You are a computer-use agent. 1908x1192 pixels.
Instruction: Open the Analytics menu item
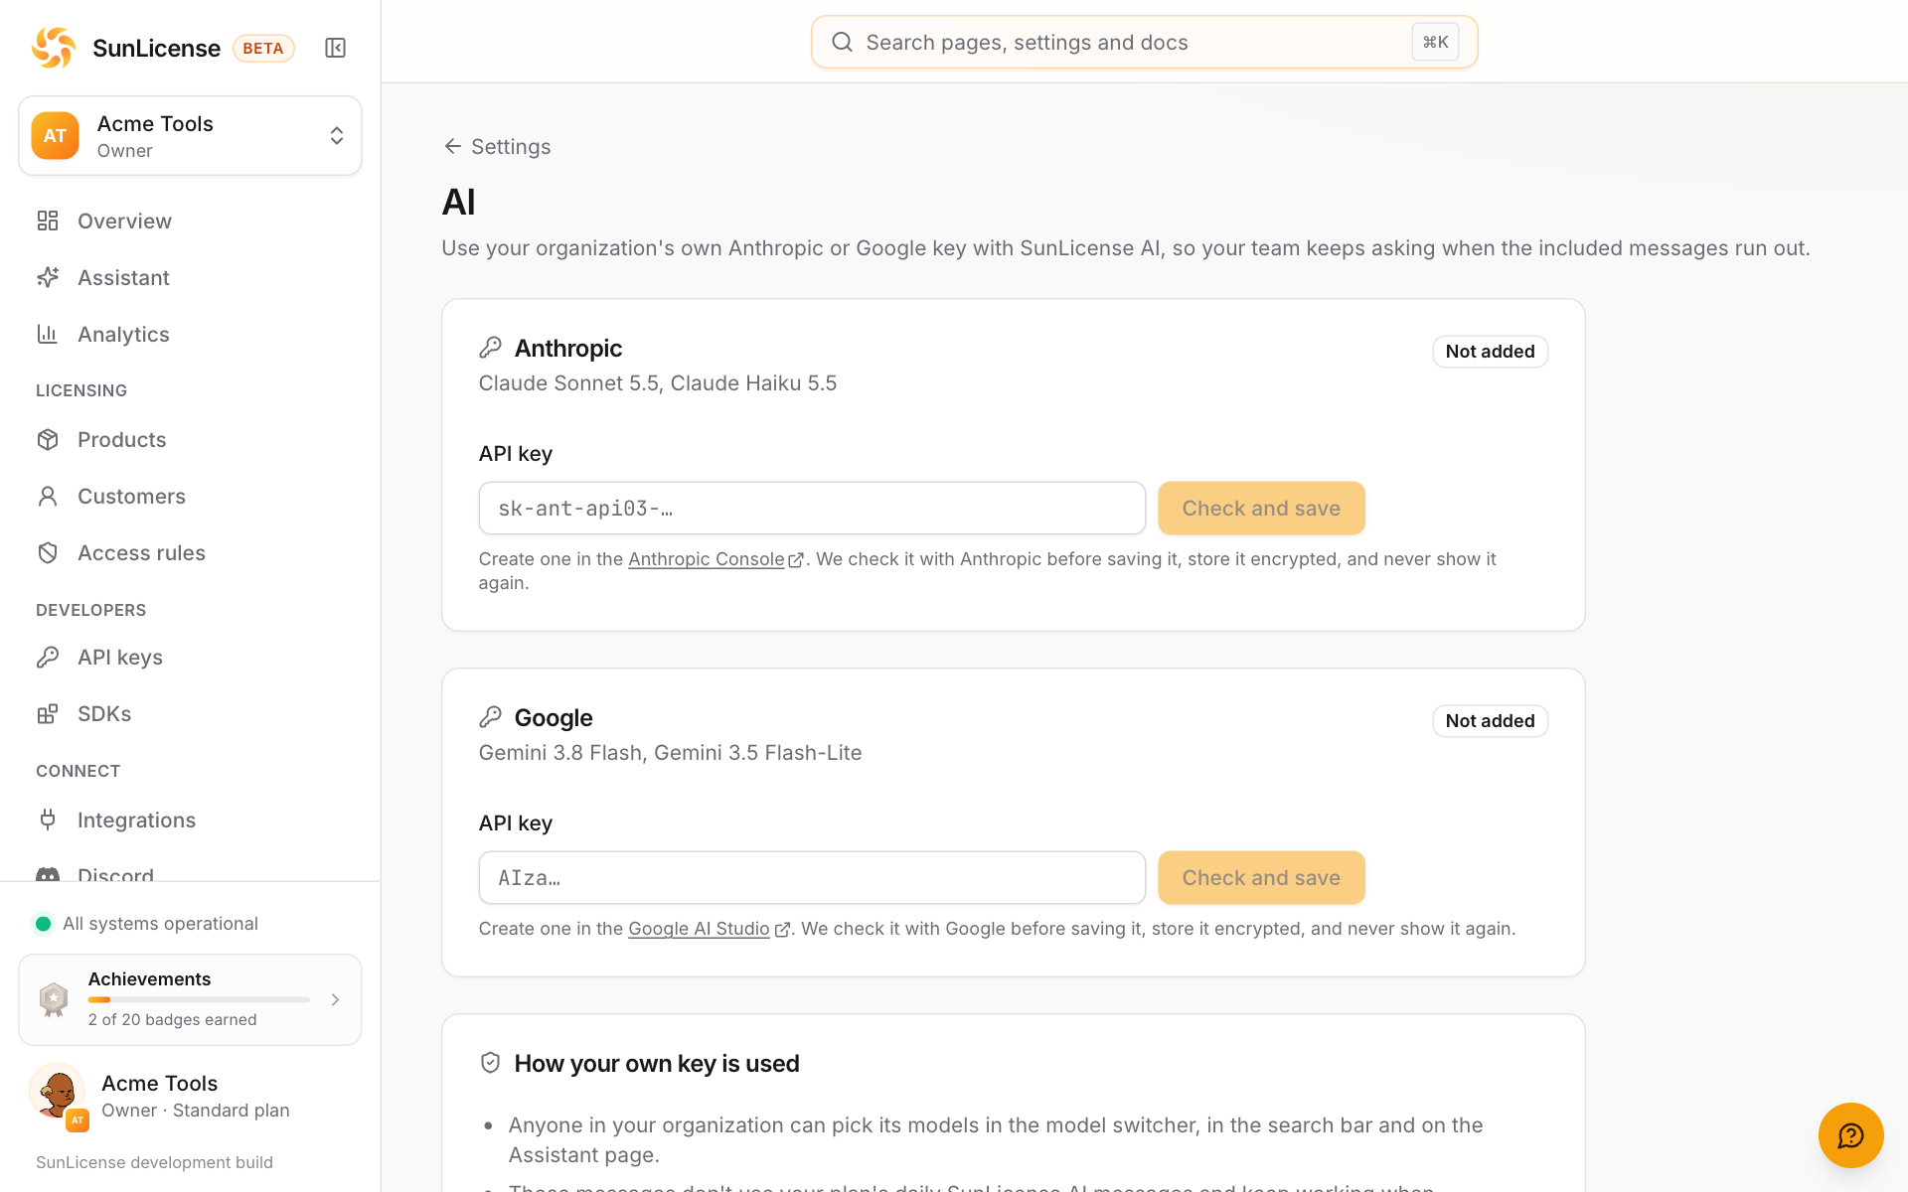point(190,334)
